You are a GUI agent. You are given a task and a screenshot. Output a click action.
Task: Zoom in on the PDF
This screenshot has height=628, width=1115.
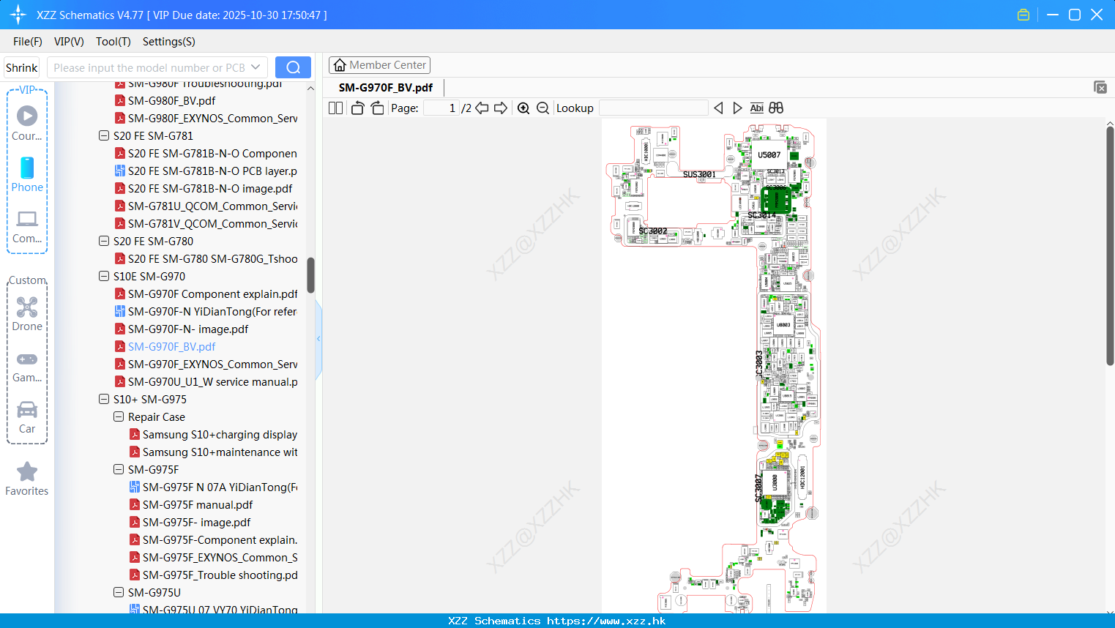523,108
